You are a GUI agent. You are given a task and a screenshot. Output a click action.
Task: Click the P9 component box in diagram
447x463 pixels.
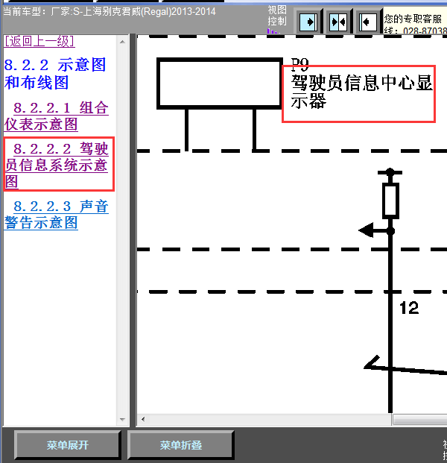(x=219, y=84)
